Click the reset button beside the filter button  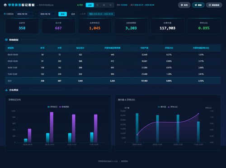(x=73, y=14)
